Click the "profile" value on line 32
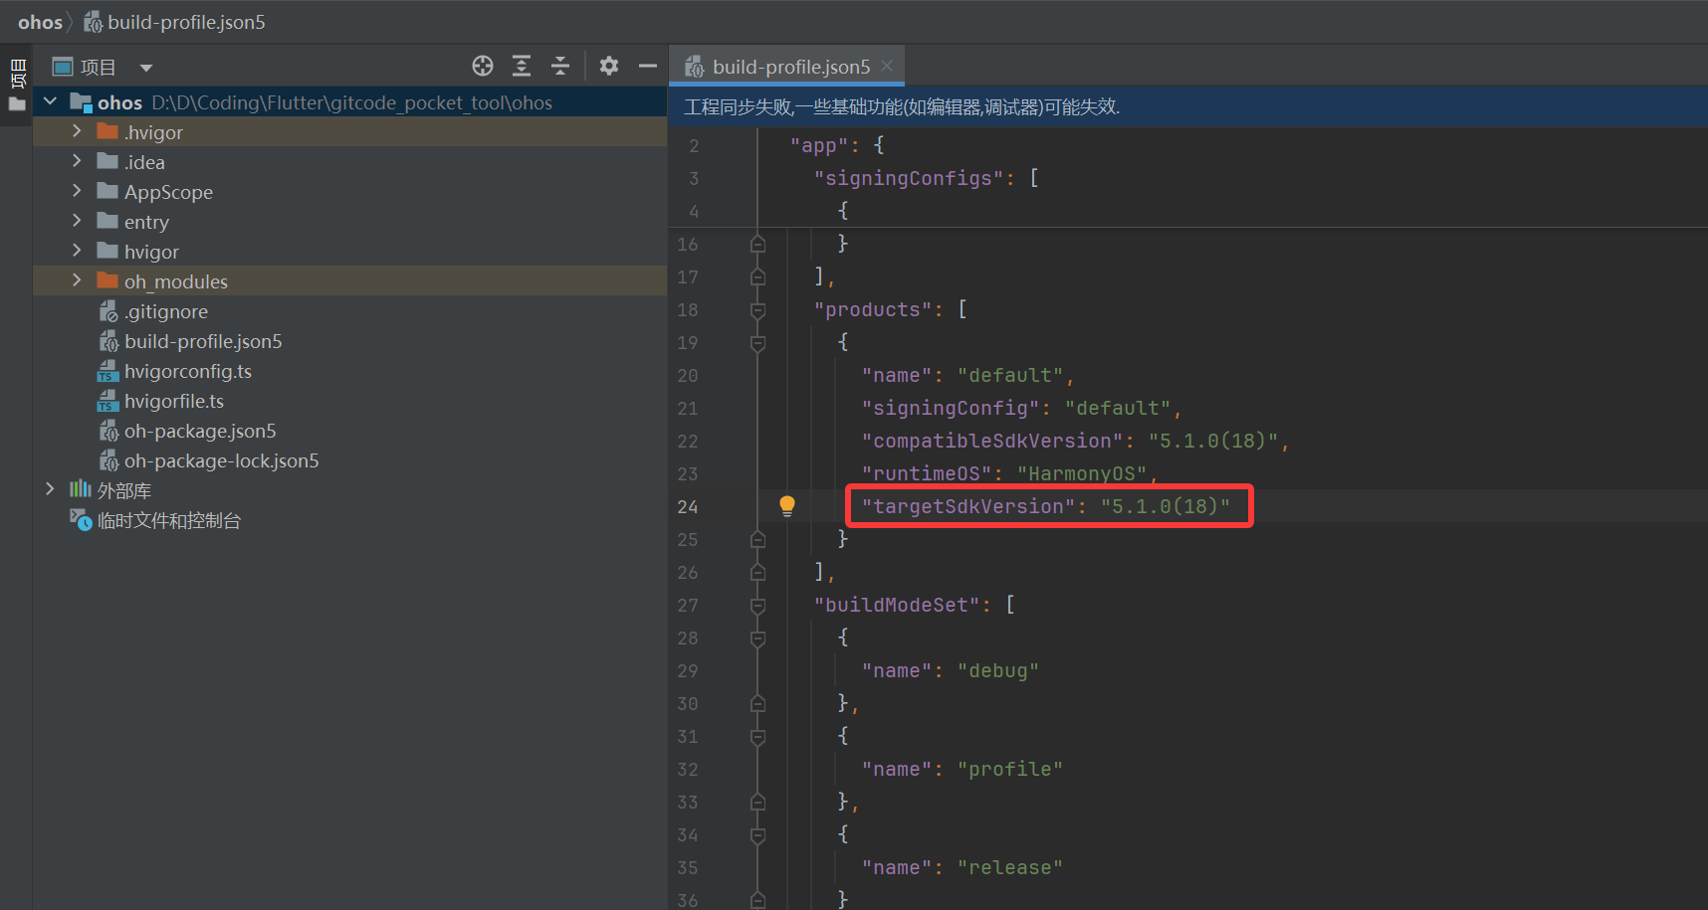The width and height of the screenshot is (1708, 910). 1010,769
